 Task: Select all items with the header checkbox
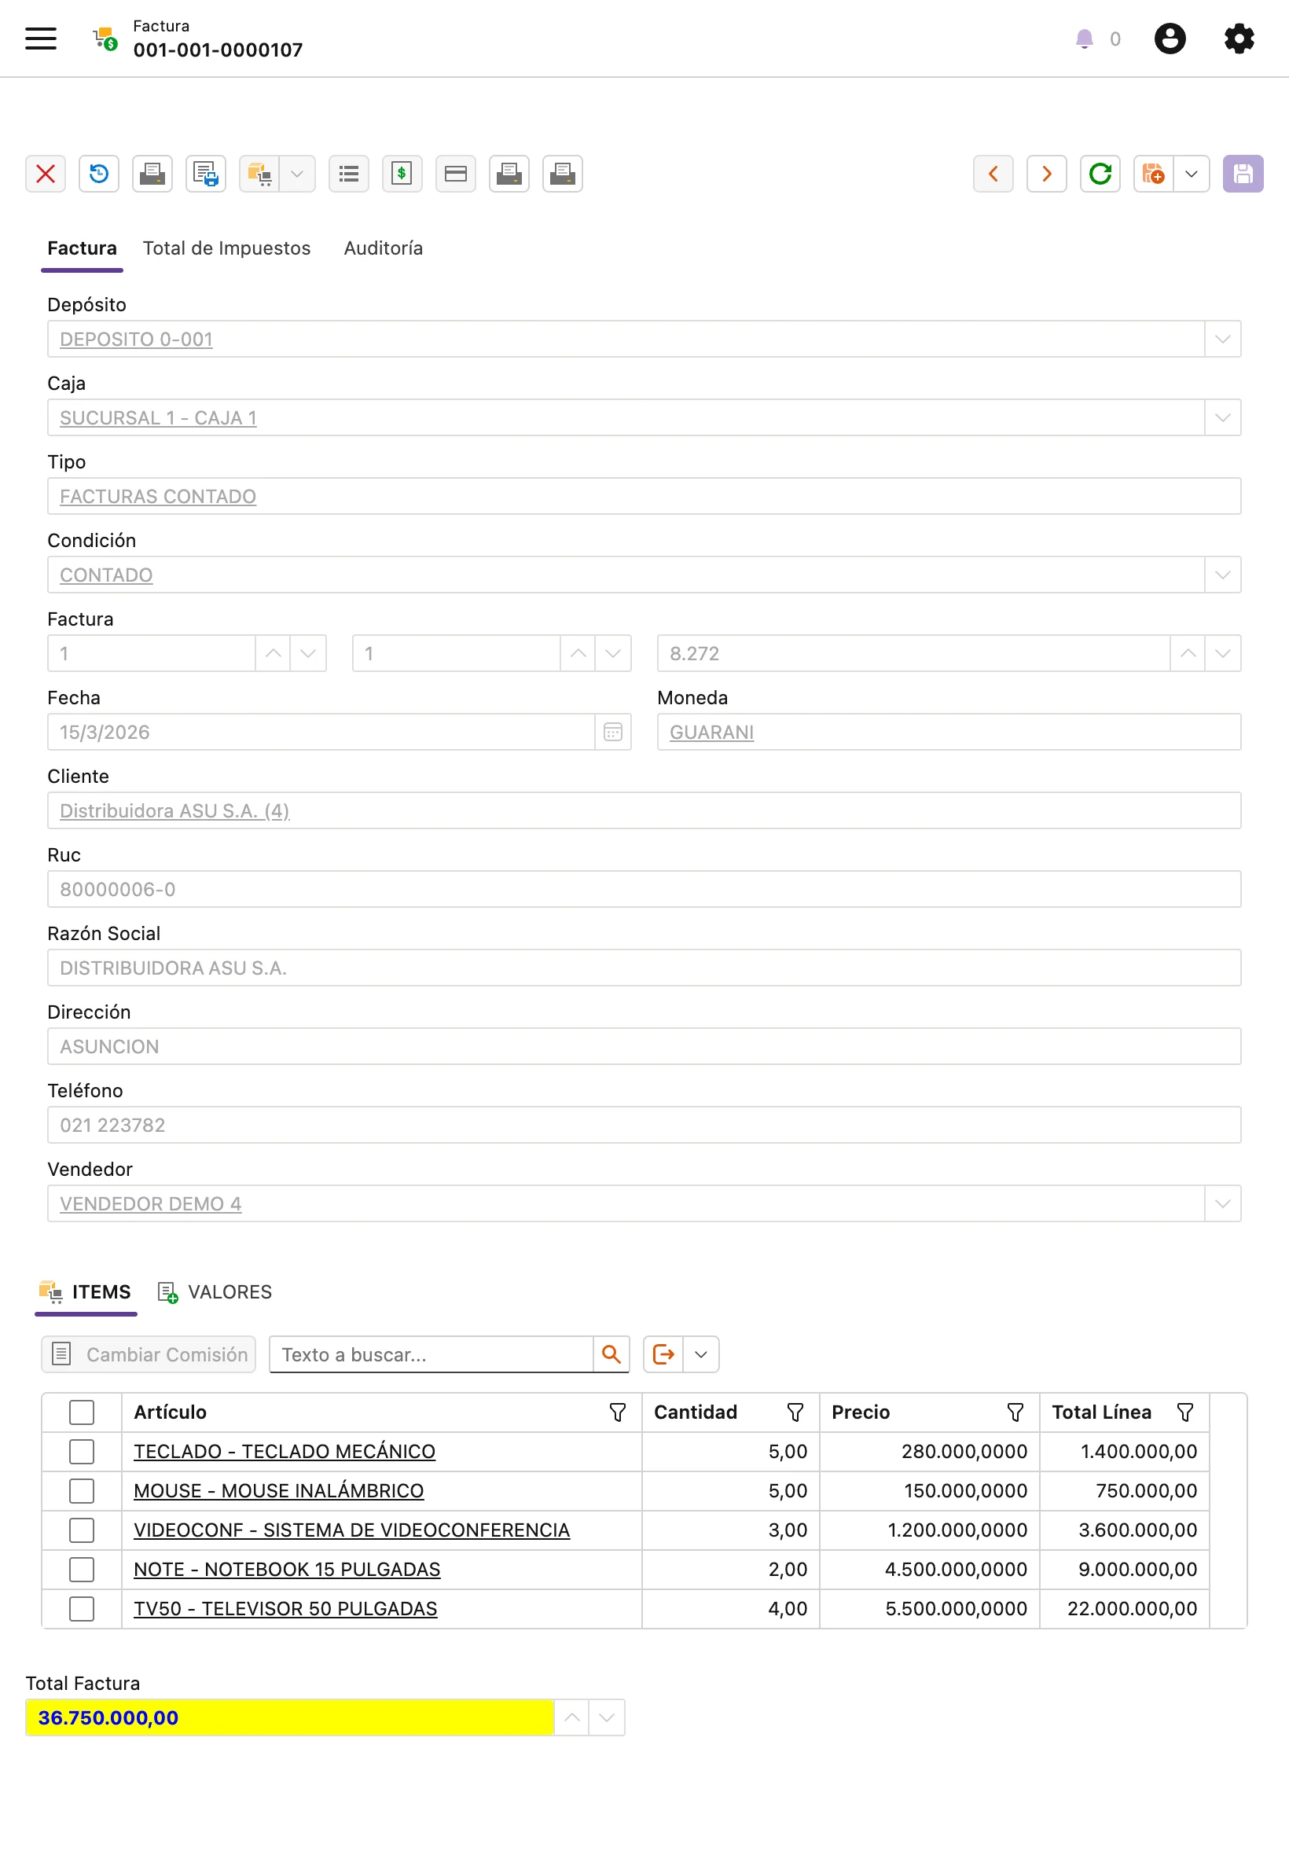(x=82, y=1412)
